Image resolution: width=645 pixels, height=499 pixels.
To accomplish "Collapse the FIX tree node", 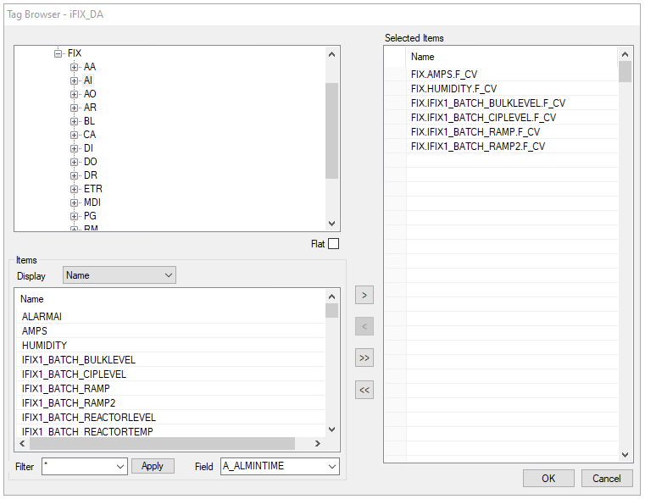I will click(58, 53).
